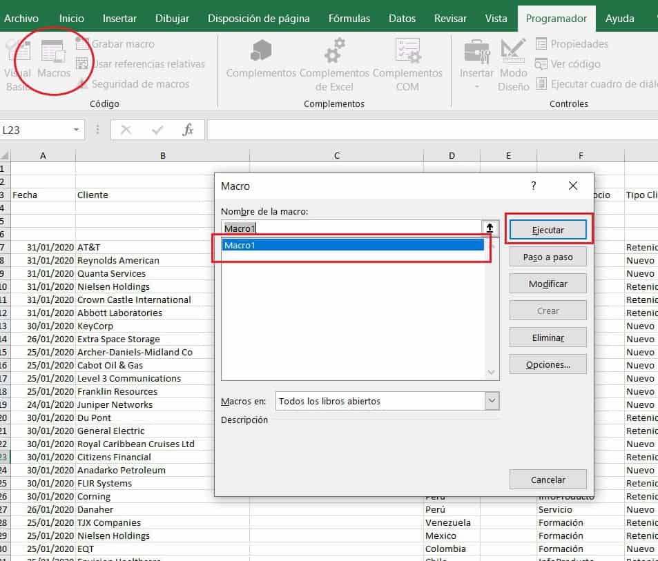Toggle Modo Diseño
This screenshot has width=658, height=561.
click(513, 65)
